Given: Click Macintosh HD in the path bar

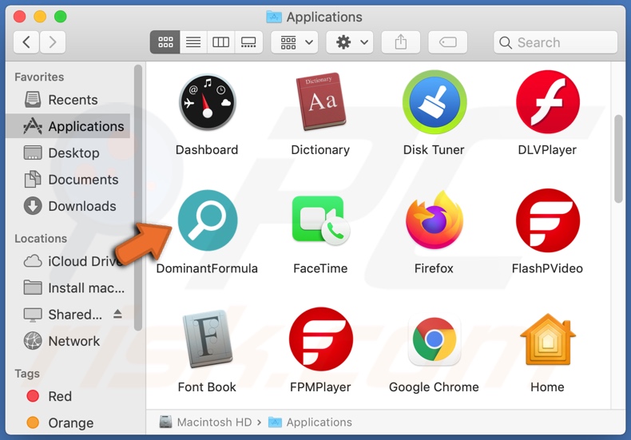Looking at the screenshot, I should [x=212, y=422].
